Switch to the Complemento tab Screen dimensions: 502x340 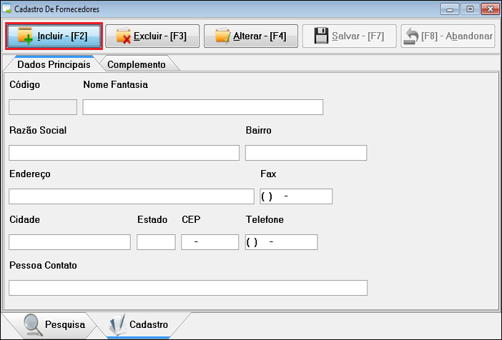[136, 64]
